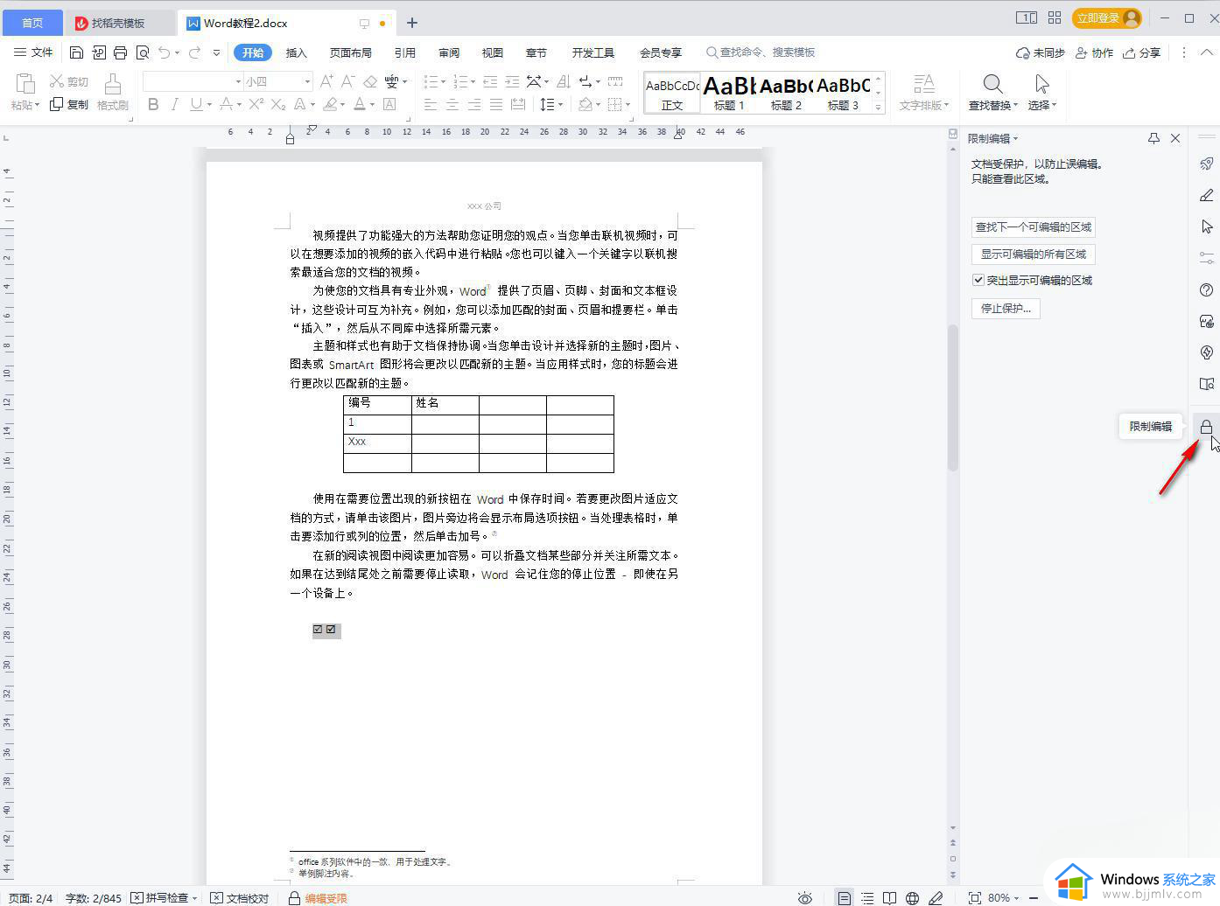The height and width of the screenshot is (906, 1220).
Task: Open the Page Layout ribbon tab
Action: 350,52
